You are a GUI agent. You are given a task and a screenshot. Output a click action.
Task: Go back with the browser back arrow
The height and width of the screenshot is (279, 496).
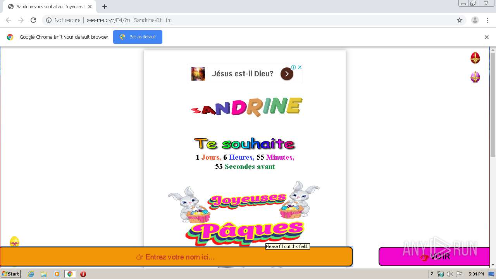(x=9, y=20)
